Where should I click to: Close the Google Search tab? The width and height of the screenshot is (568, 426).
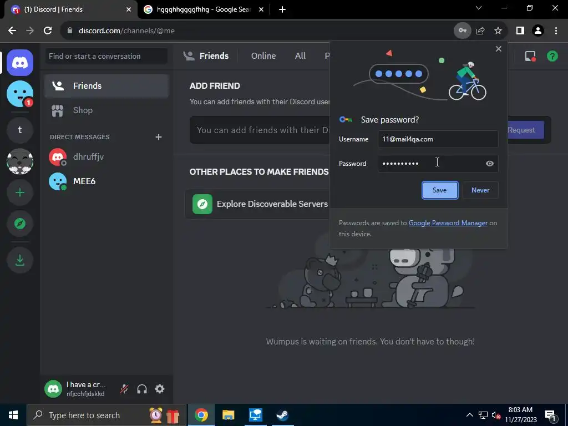(261, 9)
